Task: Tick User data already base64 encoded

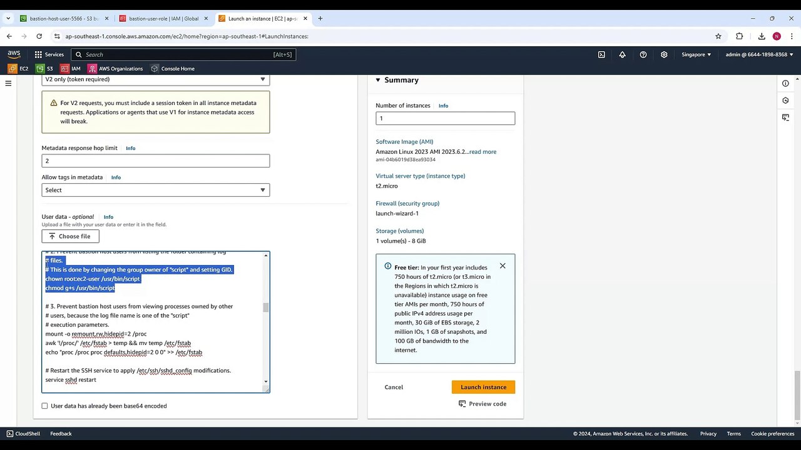Action: pyautogui.click(x=44, y=406)
